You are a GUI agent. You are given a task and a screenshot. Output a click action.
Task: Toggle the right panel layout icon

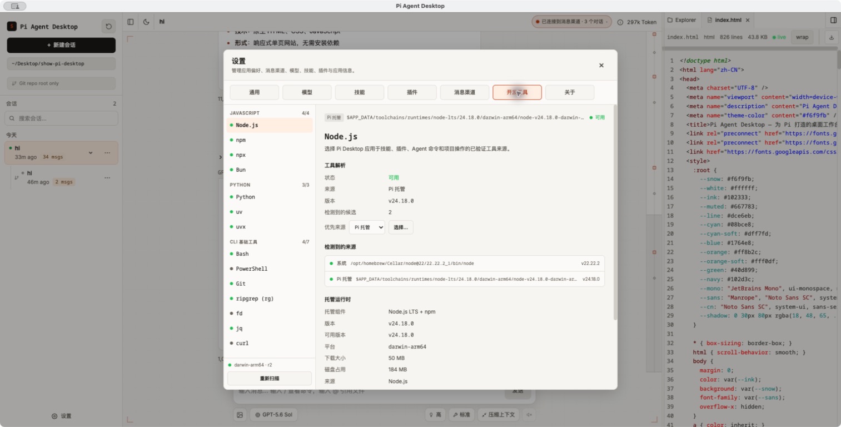(833, 20)
